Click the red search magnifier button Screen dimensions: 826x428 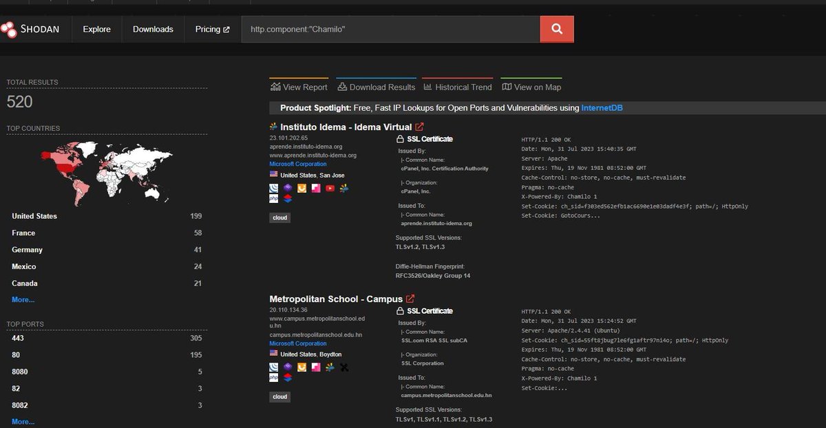(557, 29)
